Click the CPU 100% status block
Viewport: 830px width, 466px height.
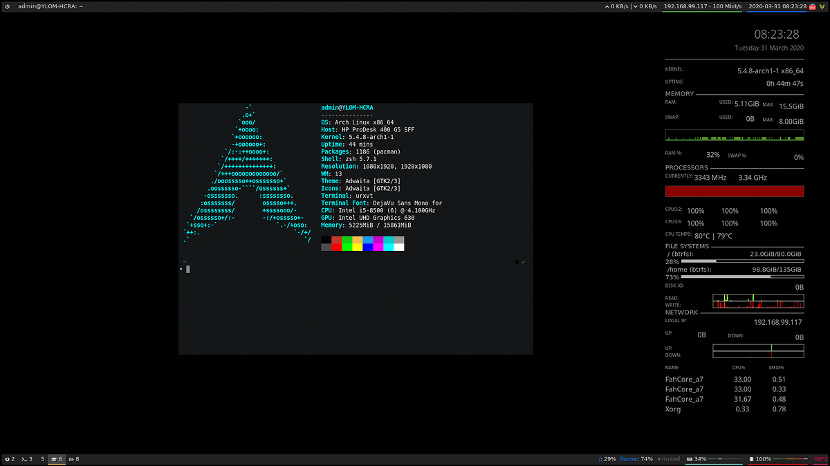[x=779, y=459]
